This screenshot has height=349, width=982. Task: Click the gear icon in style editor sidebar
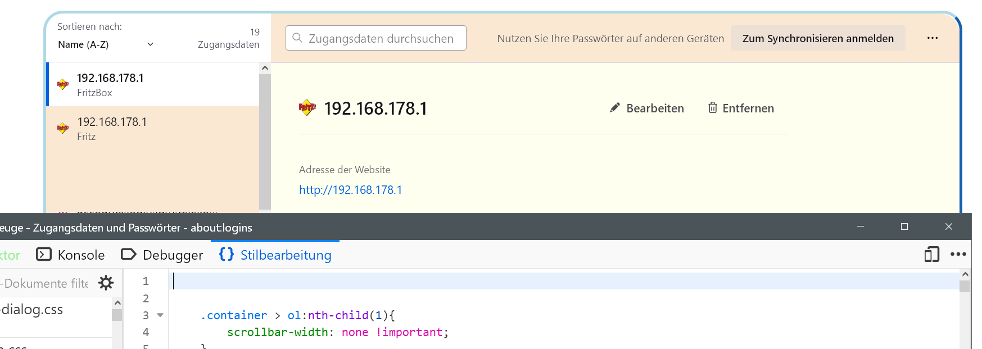(x=106, y=283)
